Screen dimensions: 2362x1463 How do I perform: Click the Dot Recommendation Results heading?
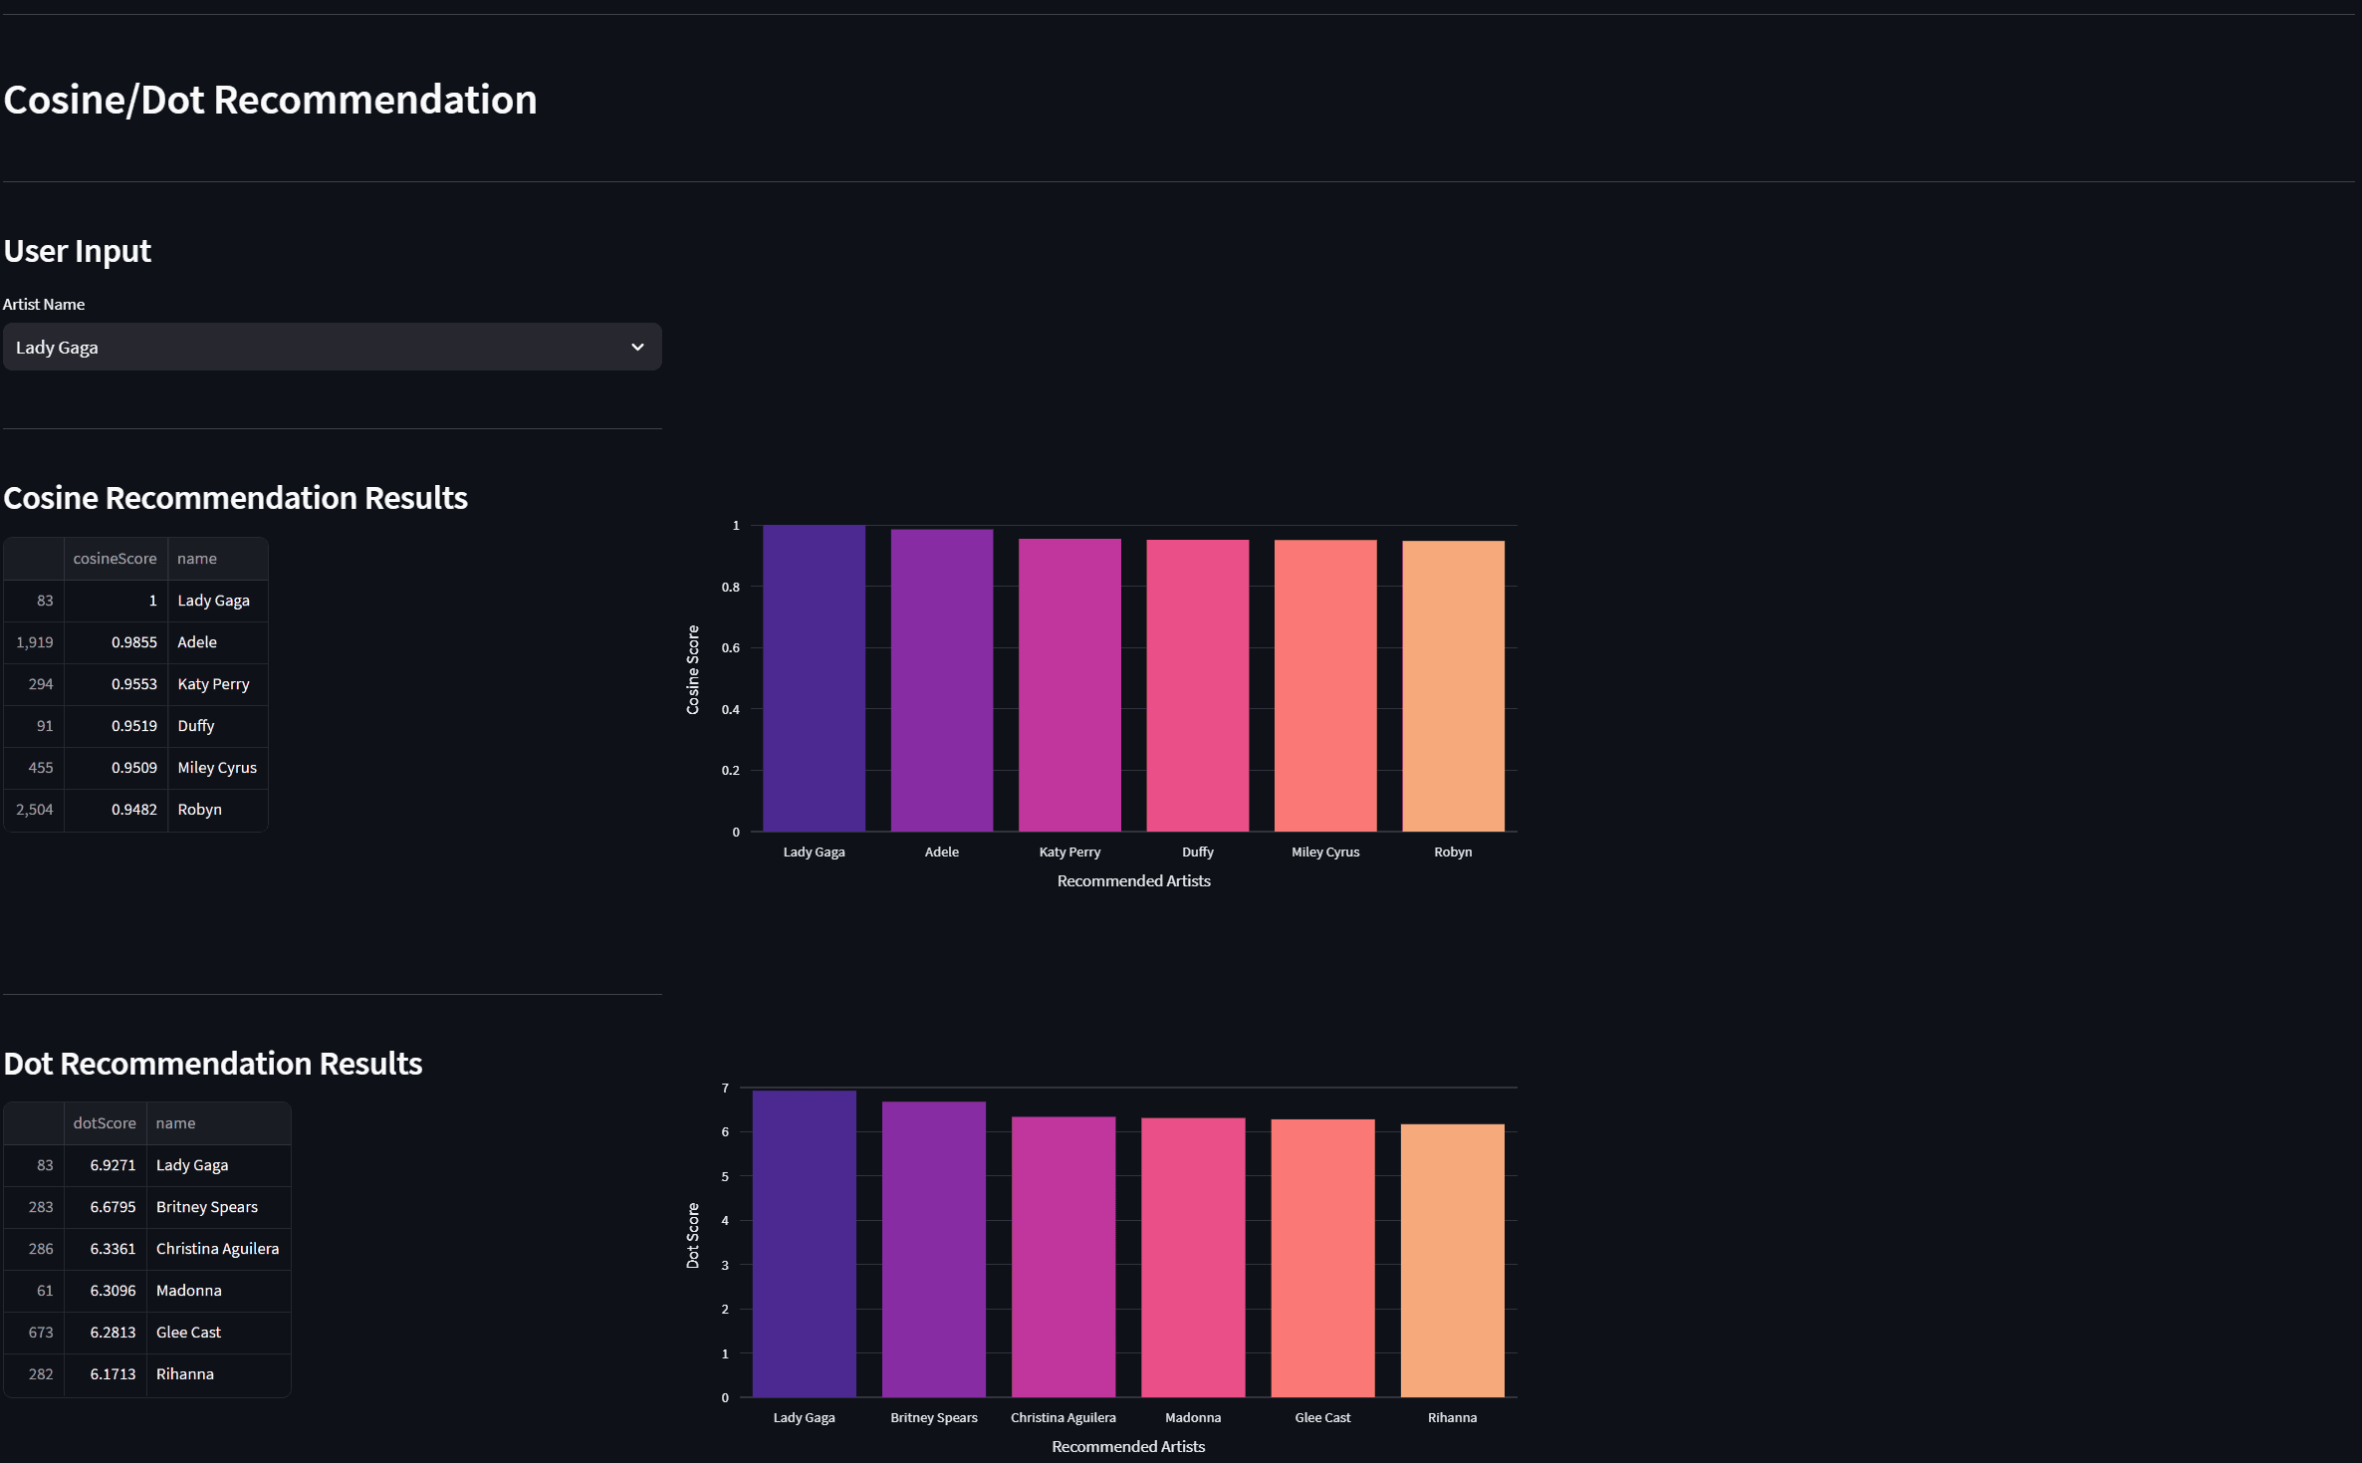(x=212, y=1064)
